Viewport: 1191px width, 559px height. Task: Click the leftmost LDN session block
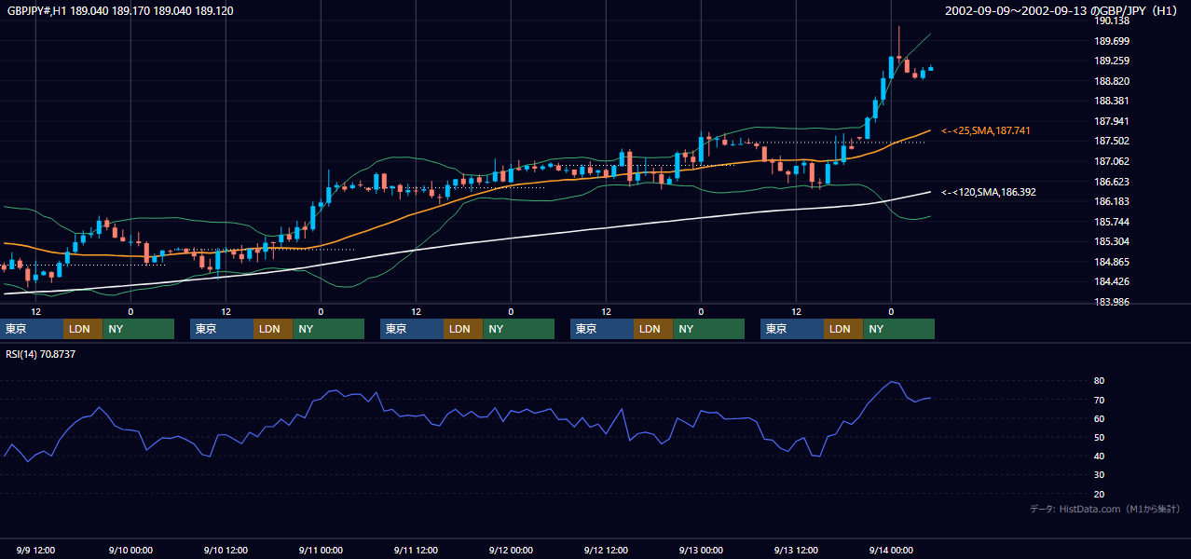(x=83, y=329)
